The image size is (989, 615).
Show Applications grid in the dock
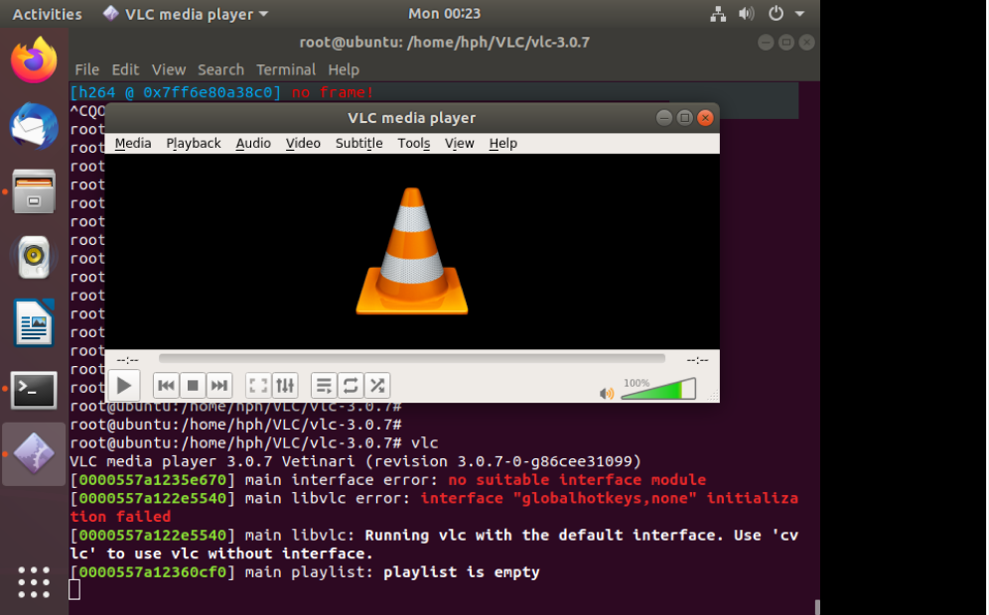point(34,581)
